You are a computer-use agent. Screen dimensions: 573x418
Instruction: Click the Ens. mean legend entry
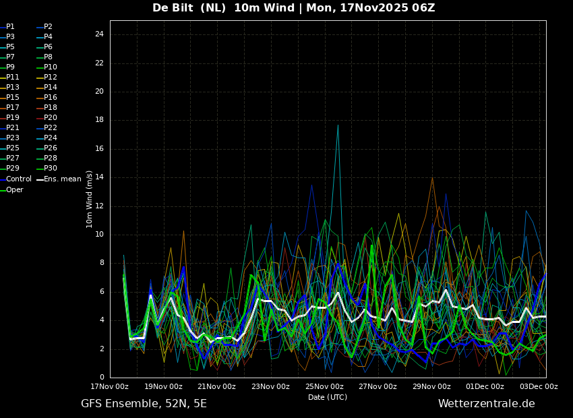pos(59,179)
